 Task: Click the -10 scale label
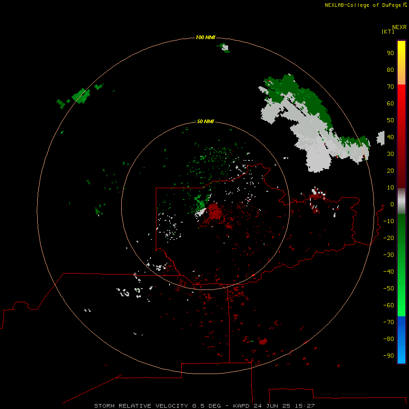click(x=389, y=221)
